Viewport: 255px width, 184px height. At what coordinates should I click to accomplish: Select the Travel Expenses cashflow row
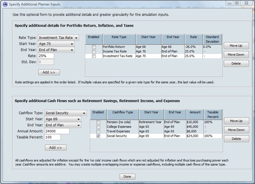click(x=156, y=131)
